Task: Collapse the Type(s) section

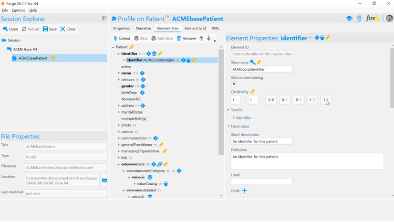Action: 228,110
